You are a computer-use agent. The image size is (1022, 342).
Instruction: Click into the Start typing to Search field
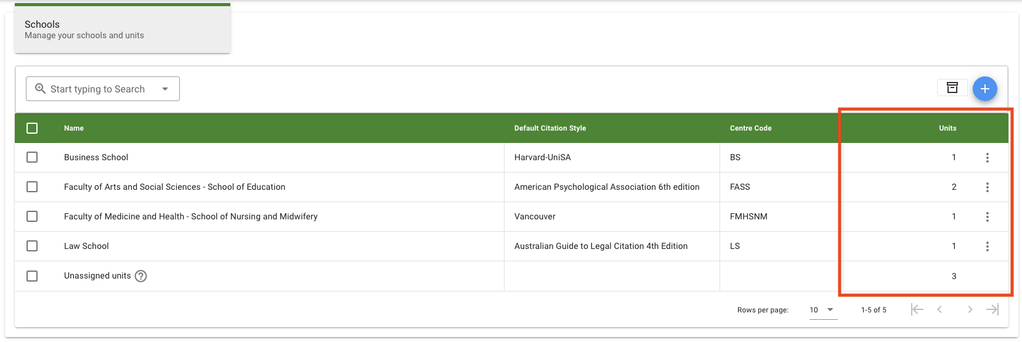tap(99, 89)
